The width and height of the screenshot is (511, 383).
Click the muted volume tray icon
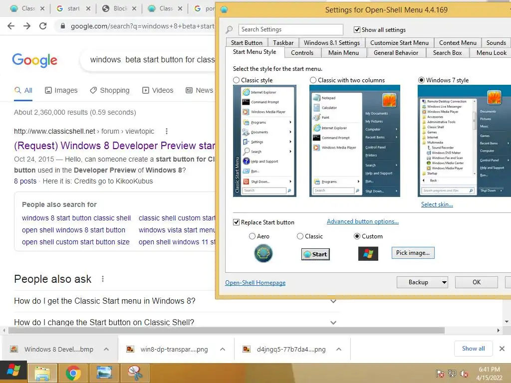tap(464, 374)
